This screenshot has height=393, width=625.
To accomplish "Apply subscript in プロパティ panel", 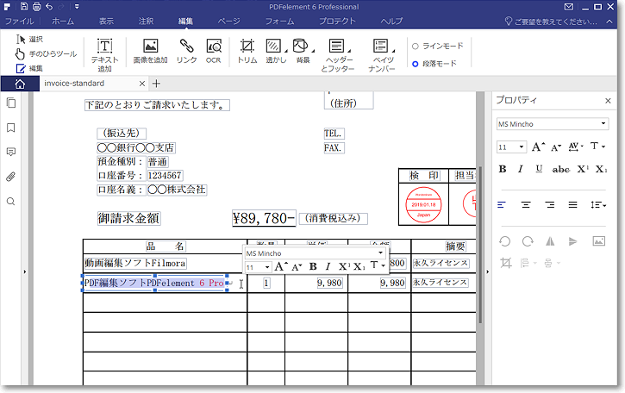I will [601, 169].
